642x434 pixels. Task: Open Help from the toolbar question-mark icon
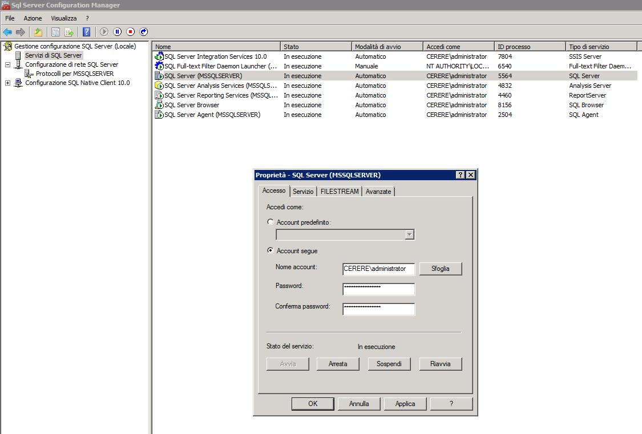(86, 32)
